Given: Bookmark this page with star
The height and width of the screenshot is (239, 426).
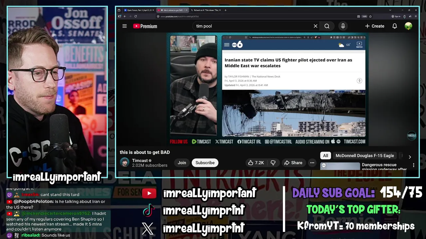Looking at the screenshot, I should pos(370,16).
